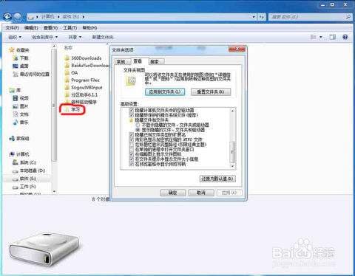The width and height of the screenshot is (355, 276).
Task: Toggle 在预览窗格中显示预览句柄 checkbox
Action: [132, 164]
